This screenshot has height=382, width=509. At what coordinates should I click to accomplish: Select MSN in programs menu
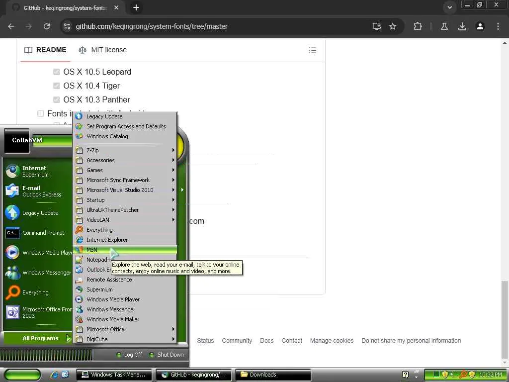[x=125, y=250]
